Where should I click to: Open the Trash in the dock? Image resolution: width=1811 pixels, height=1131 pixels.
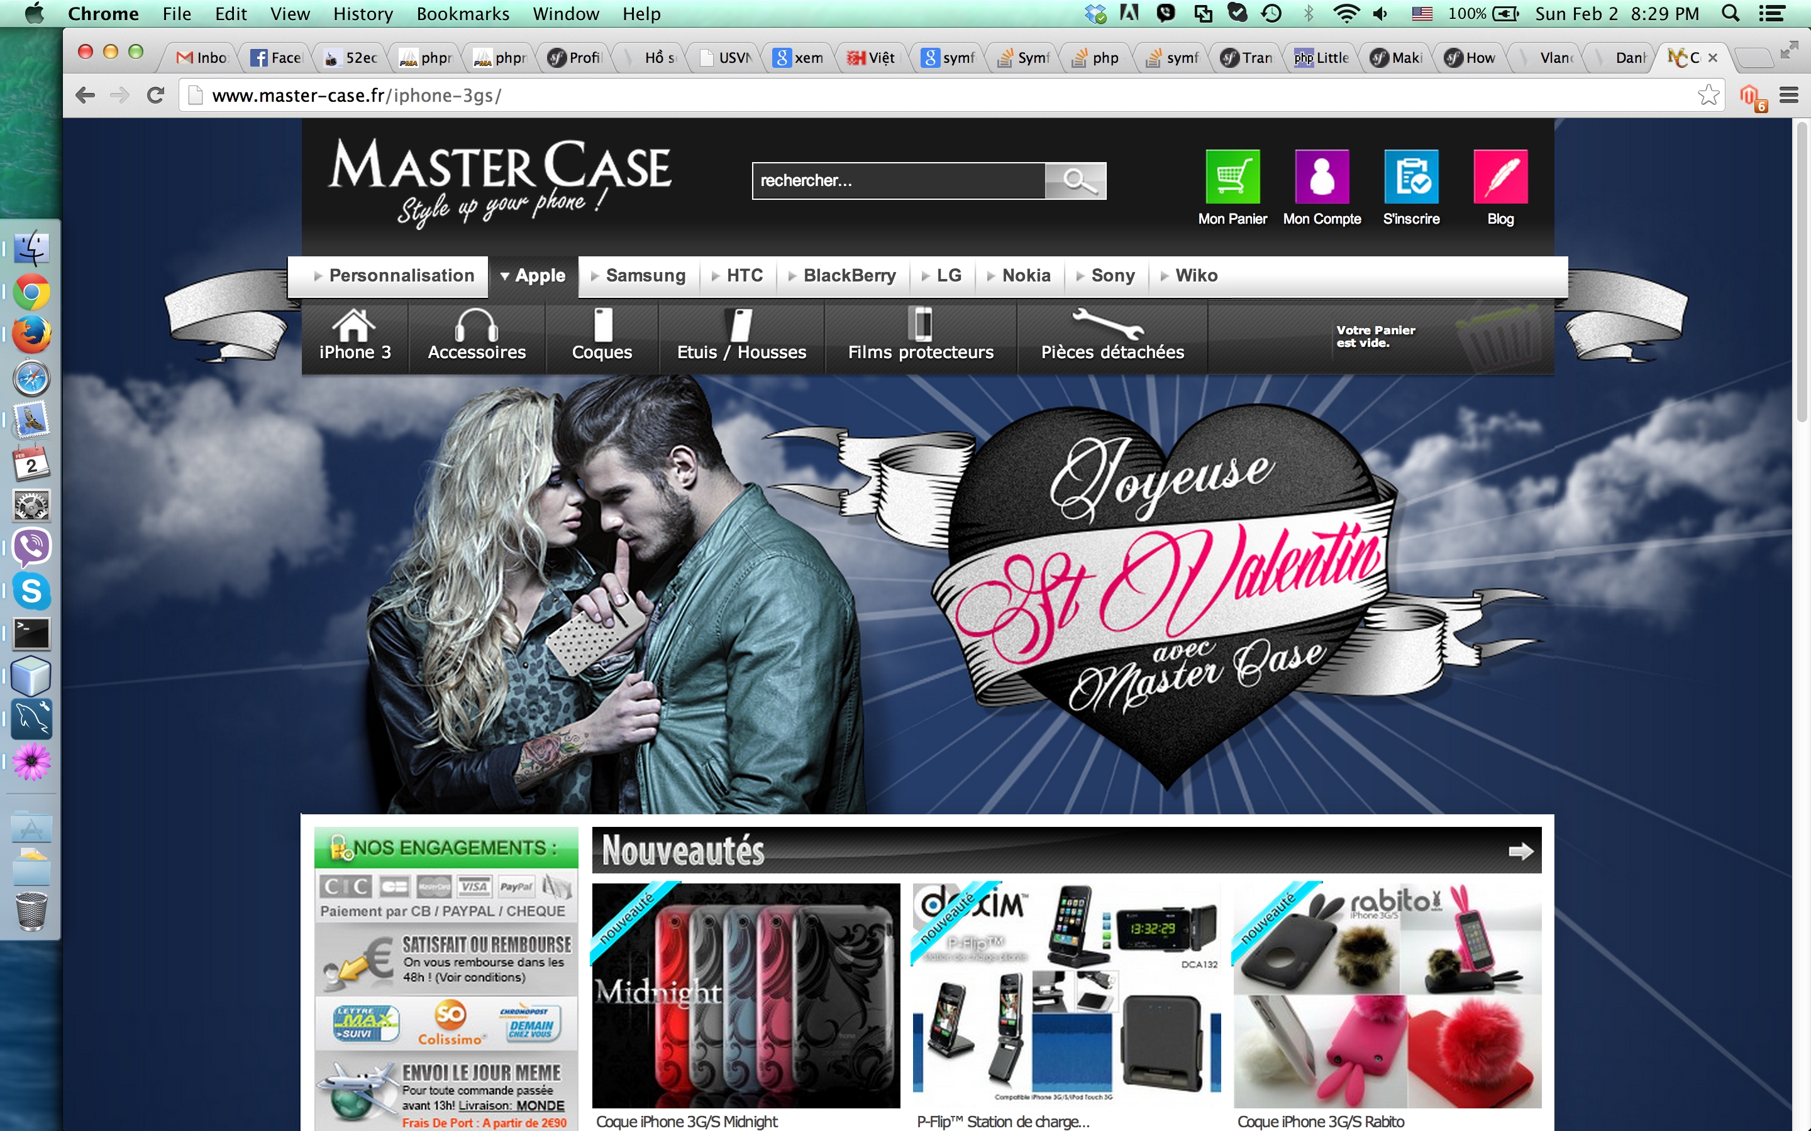point(31,910)
